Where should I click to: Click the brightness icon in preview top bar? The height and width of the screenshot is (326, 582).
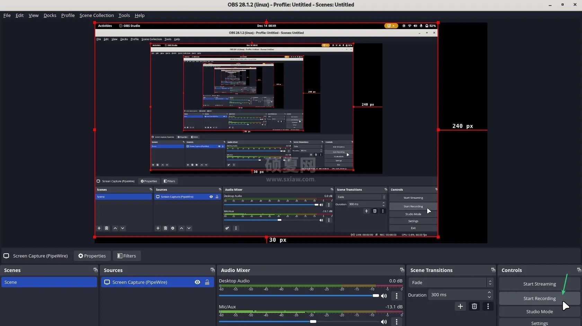click(404, 26)
